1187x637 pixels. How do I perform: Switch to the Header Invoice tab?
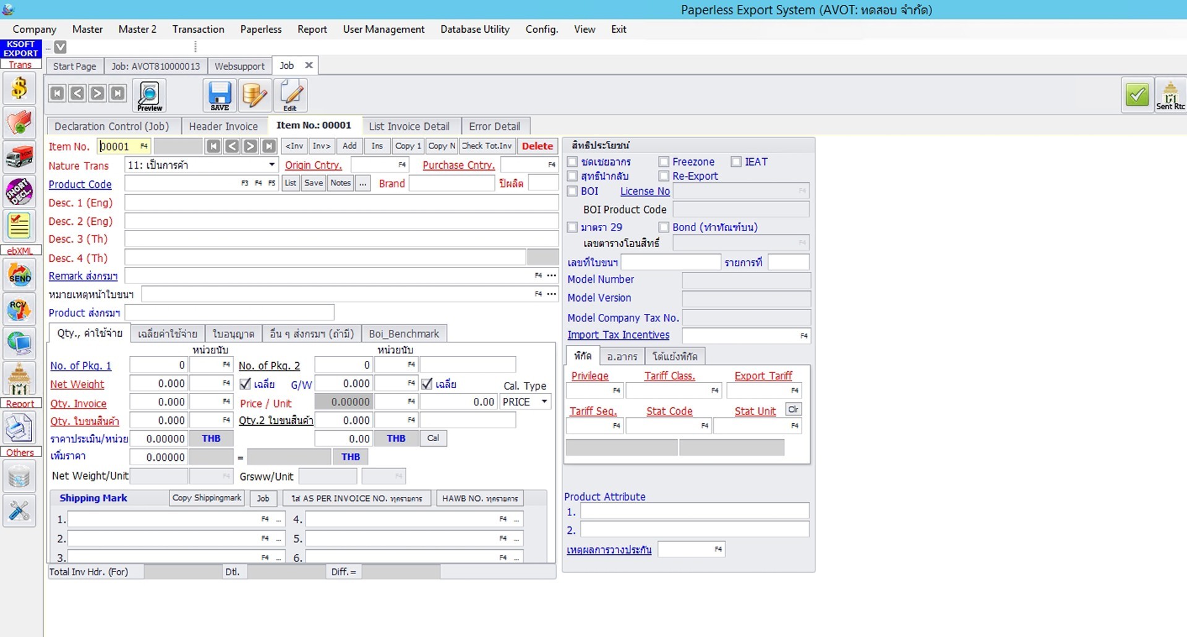coord(223,126)
